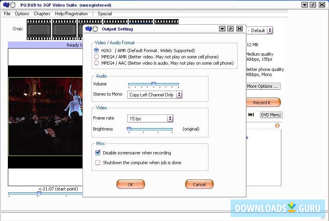
Task: Skip to next chapter icon
Action: (251, 114)
